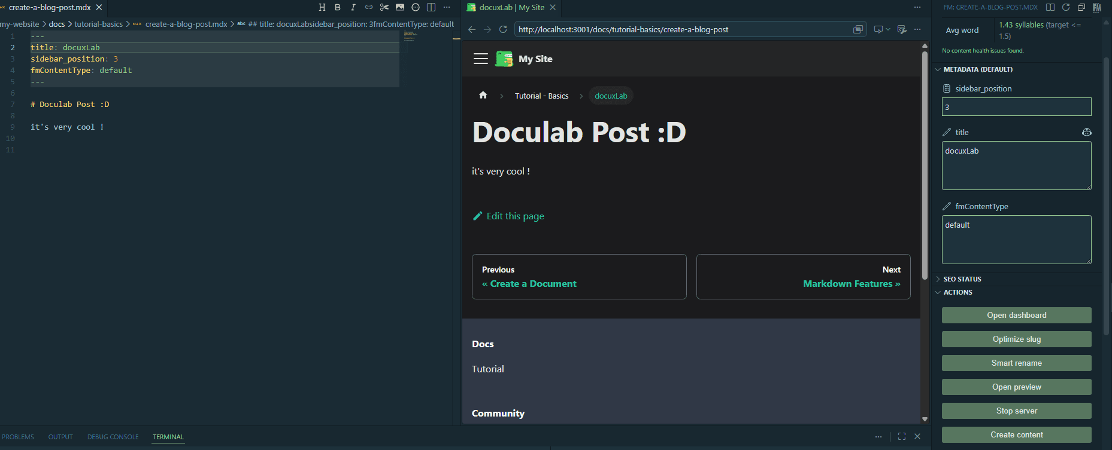1112x450 pixels.
Task: Apply bold formatting with the B icon
Action: (x=338, y=7)
